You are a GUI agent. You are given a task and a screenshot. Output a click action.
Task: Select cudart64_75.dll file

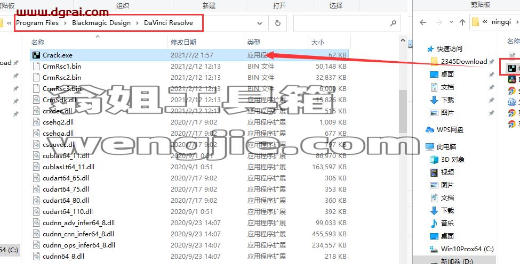pyautogui.click(x=190, y=189)
